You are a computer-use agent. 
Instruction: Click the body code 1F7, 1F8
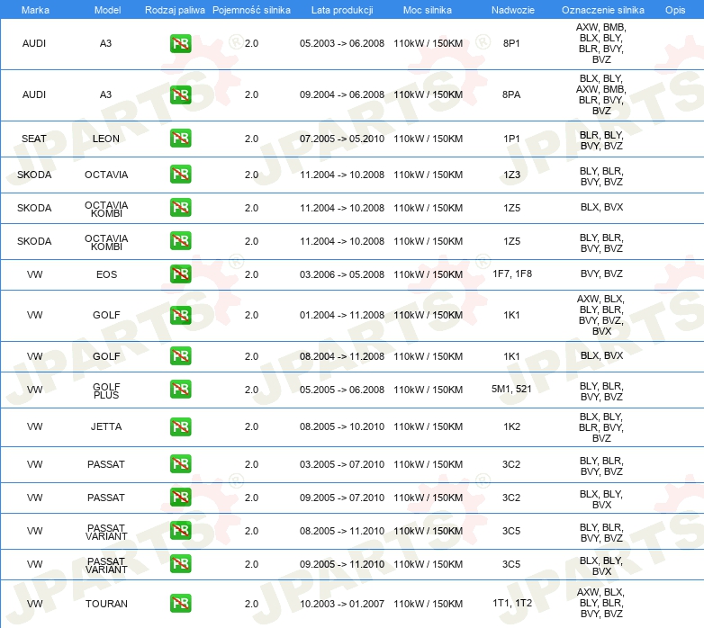(511, 274)
